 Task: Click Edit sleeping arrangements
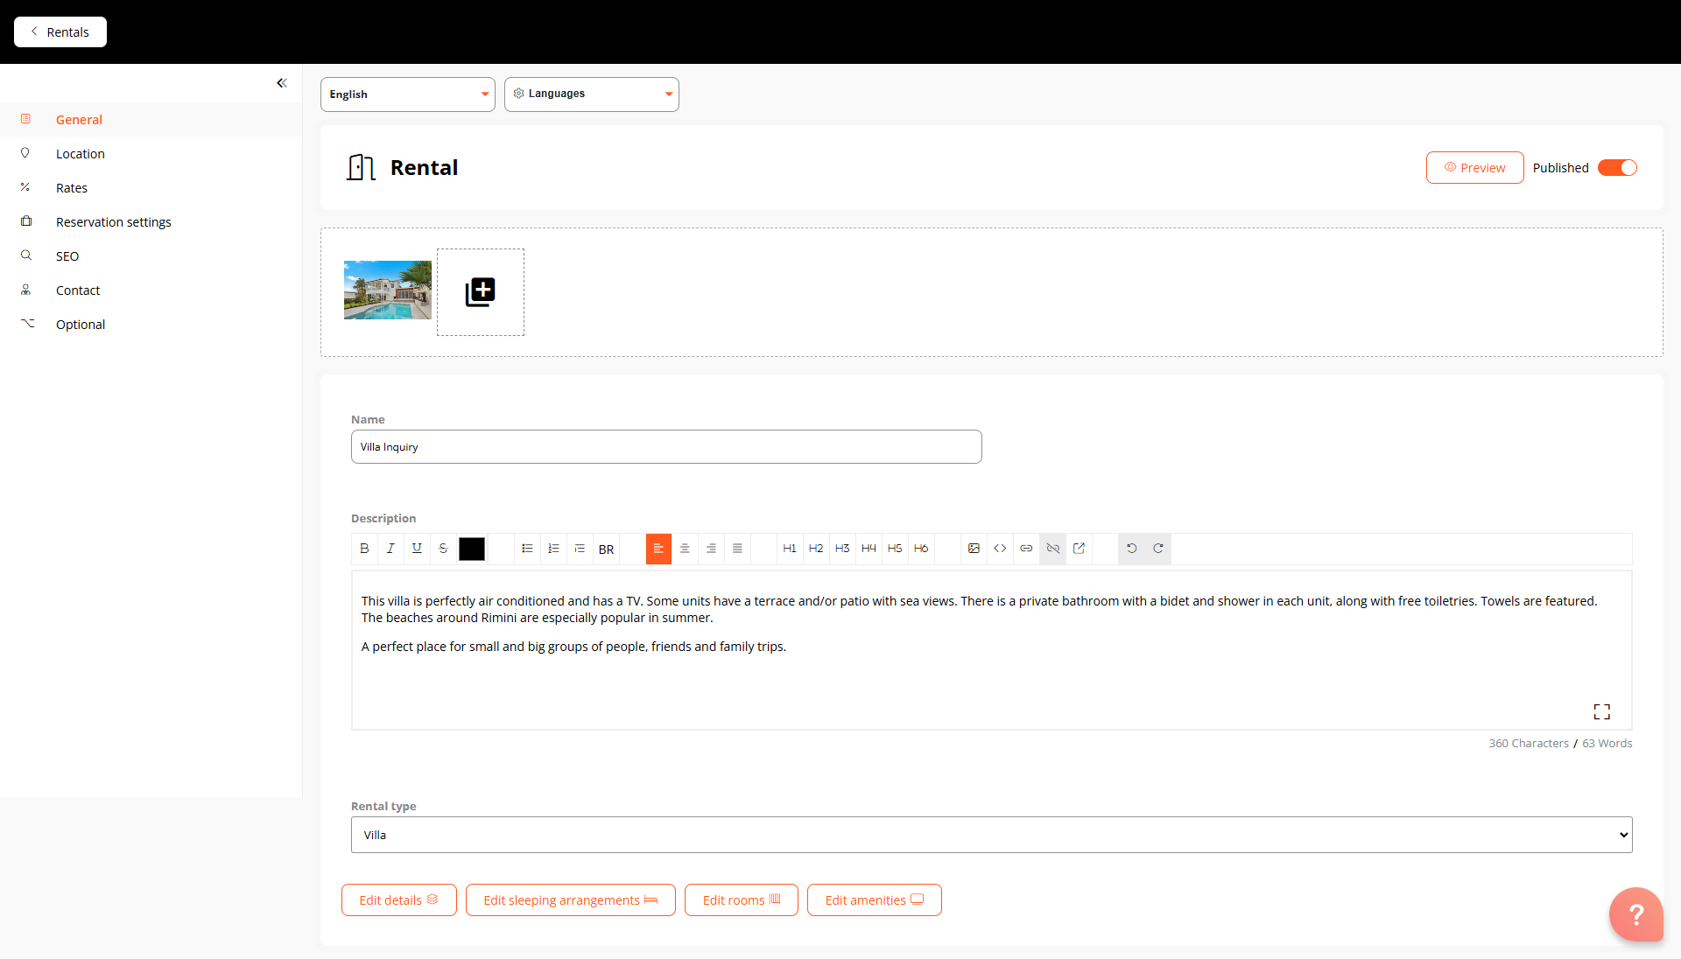571,900
